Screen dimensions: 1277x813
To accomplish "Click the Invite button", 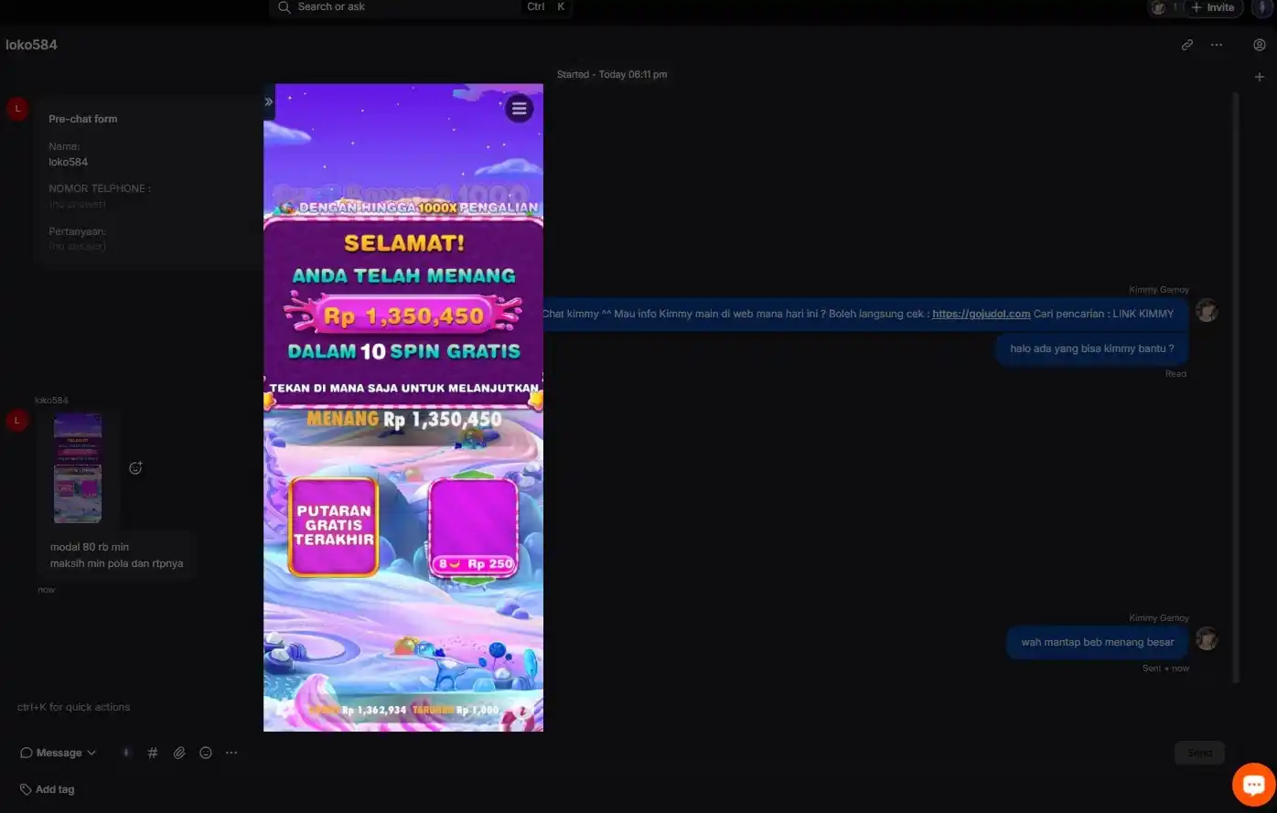I will point(1214,7).
